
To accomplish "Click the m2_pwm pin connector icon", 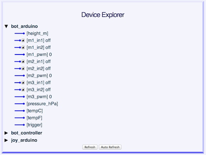I will 20,76.
